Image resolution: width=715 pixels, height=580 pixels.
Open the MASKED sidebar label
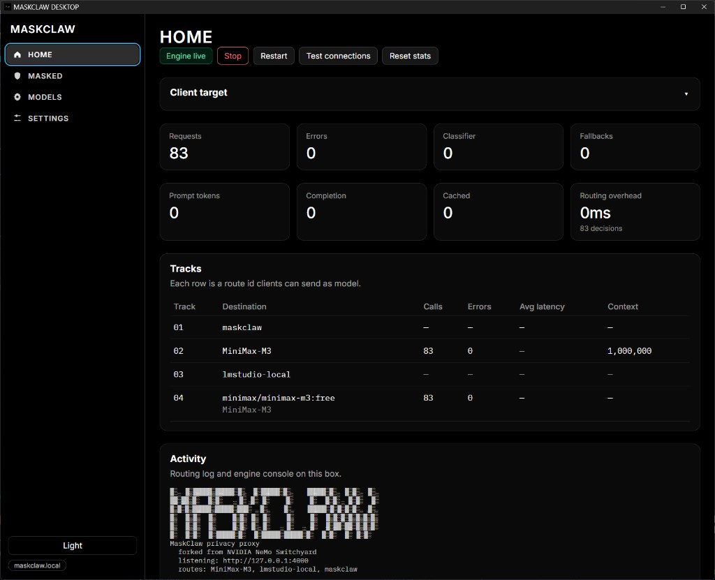(x=45, y=76)
